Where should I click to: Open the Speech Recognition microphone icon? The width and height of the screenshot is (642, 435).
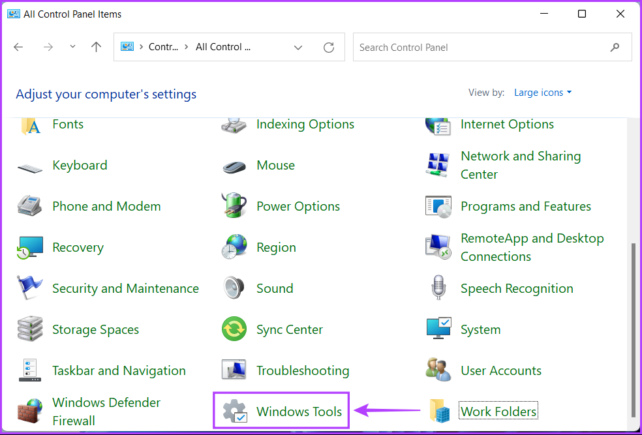coord(438,288)
